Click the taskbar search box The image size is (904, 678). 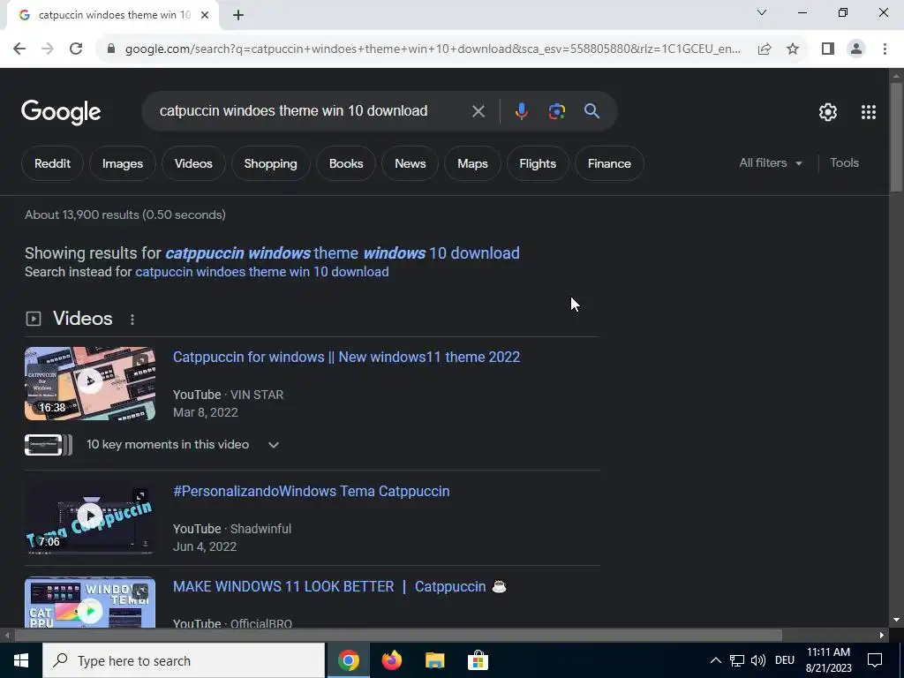point(184,660)
